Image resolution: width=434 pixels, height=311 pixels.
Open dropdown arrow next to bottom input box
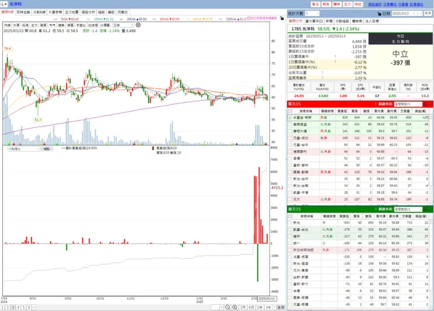tap(222, 307)
